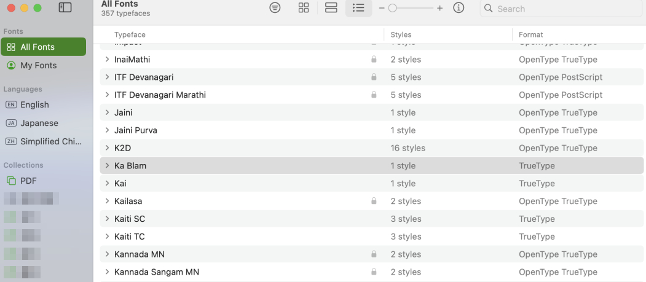646x282 pixels.
Task: Click the Search input field
Action: pos(565,9)
